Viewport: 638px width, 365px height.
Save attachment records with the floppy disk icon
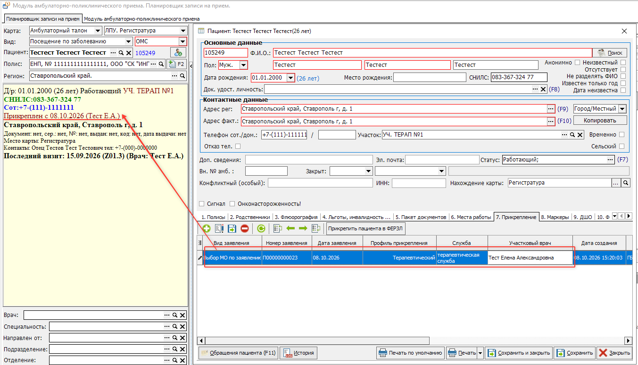pos(232,228)
